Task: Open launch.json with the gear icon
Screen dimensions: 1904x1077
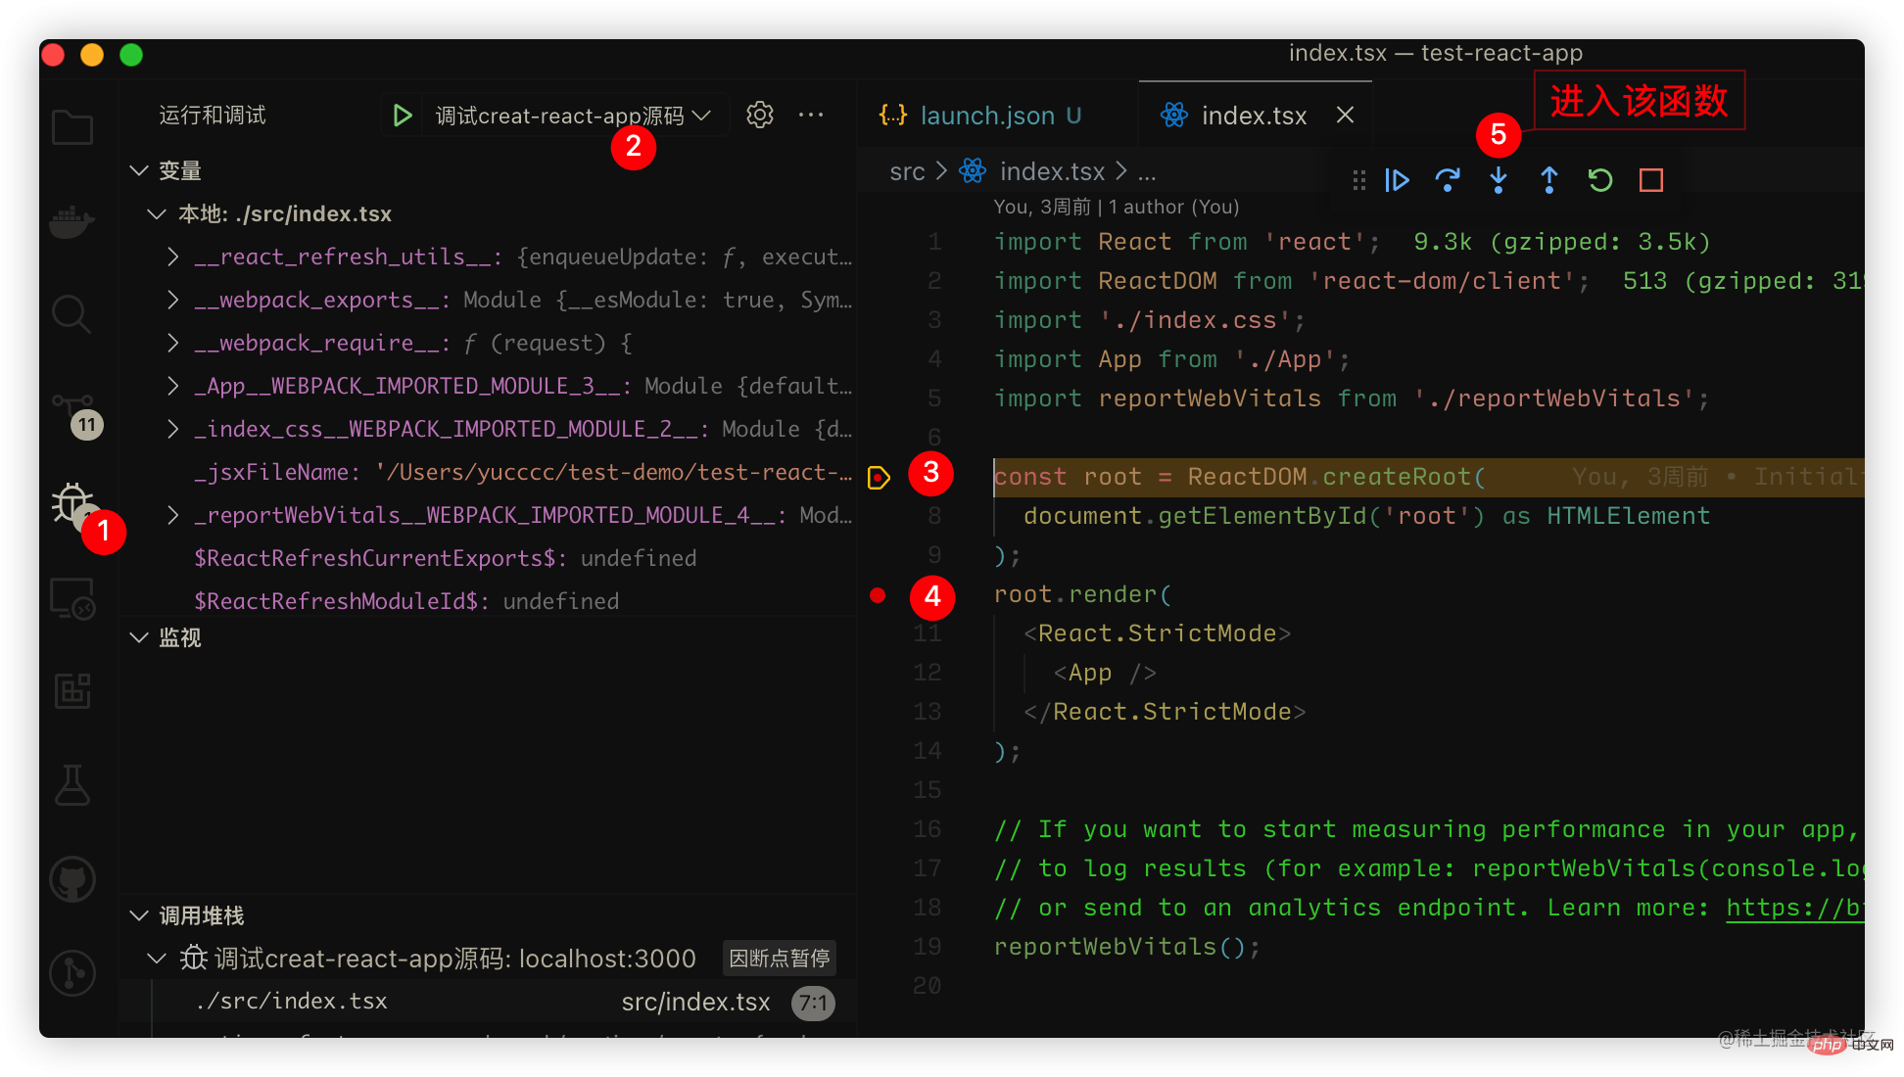Action: pyautogui.click(x=760, y=115)
